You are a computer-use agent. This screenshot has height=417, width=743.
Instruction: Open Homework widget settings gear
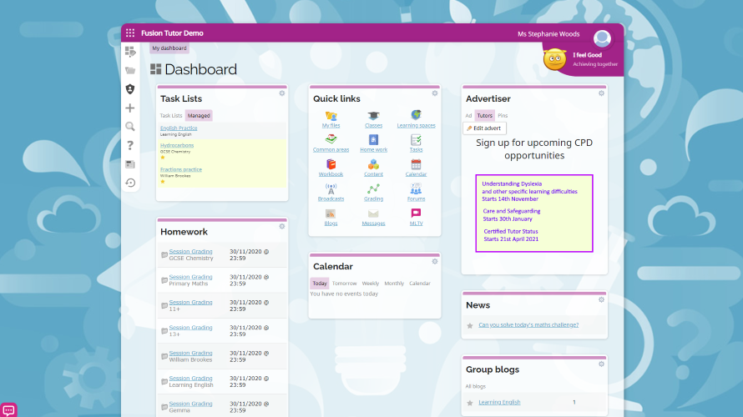[x=282, y=226]
